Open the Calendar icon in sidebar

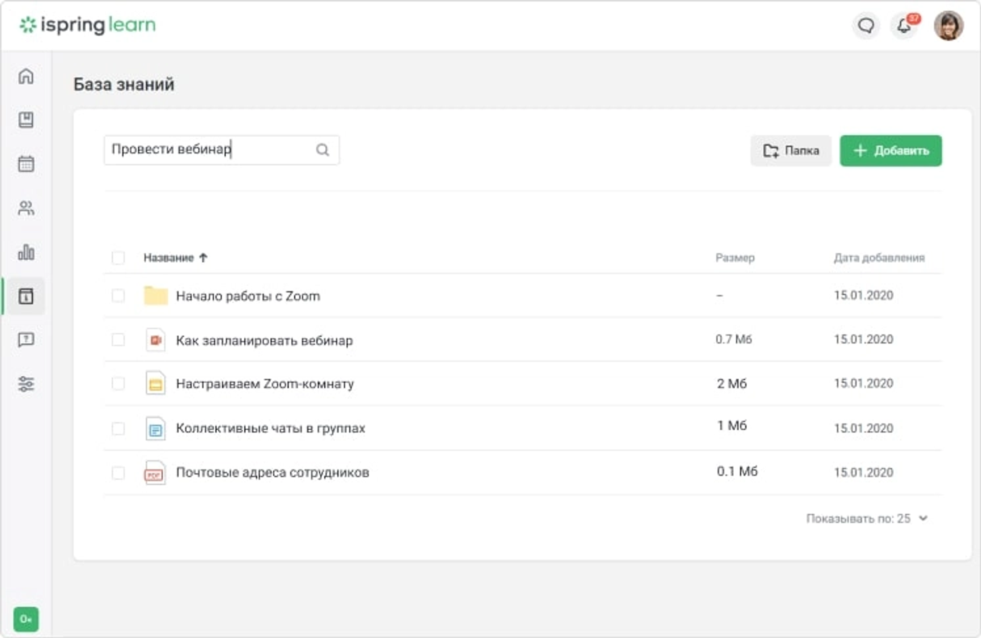[26, 164]
